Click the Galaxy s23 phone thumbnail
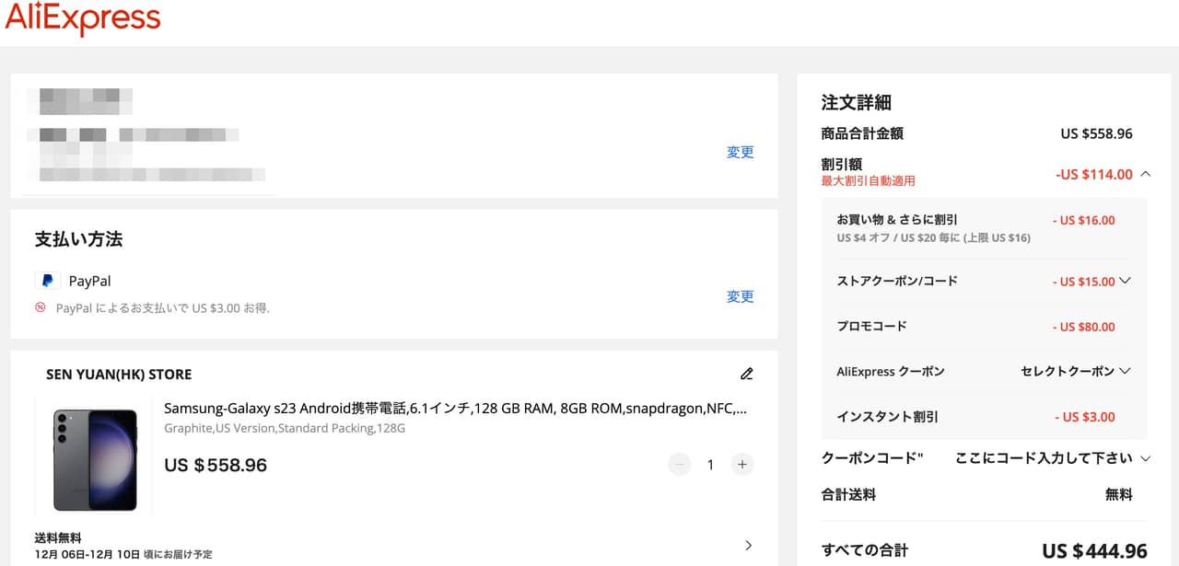This screenshot has width=1179, height=566. pos(94,458)
